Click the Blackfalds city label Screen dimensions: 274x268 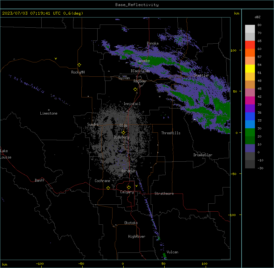click(140, 71)
